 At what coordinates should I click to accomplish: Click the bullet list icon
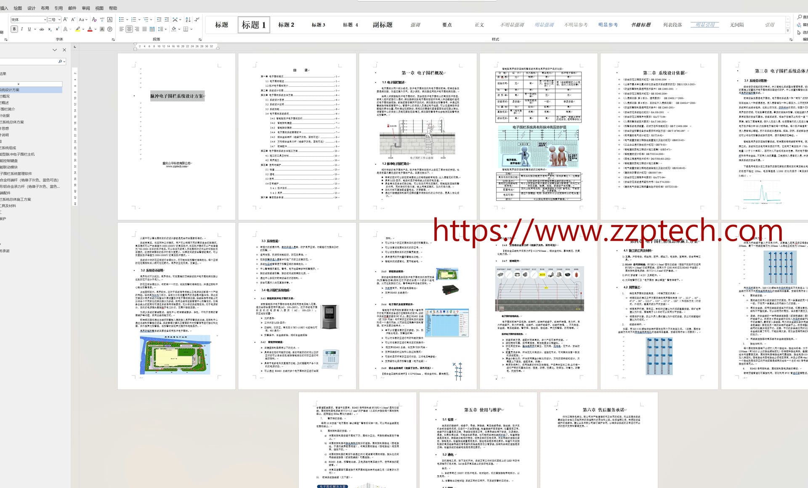pos(121,19)
